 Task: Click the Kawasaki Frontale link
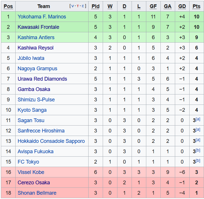click(38, 27)
